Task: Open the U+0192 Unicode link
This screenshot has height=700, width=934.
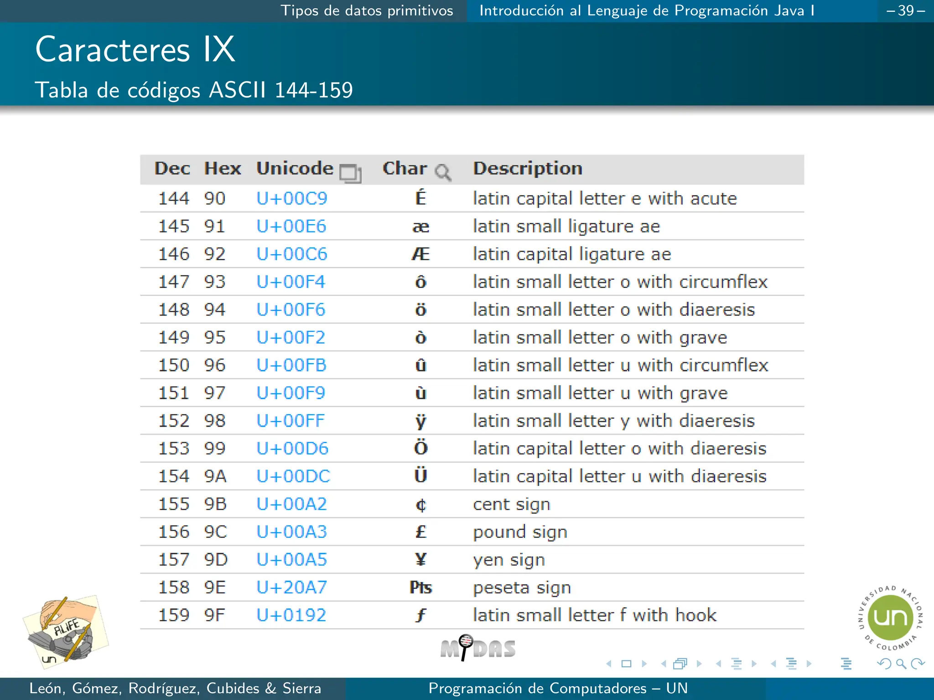Action: 291,615
